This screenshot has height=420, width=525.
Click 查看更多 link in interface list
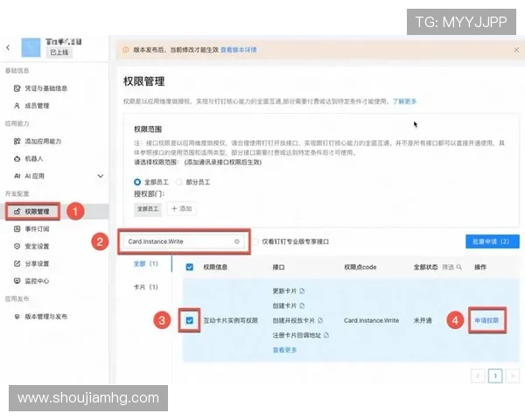[284, 350]
